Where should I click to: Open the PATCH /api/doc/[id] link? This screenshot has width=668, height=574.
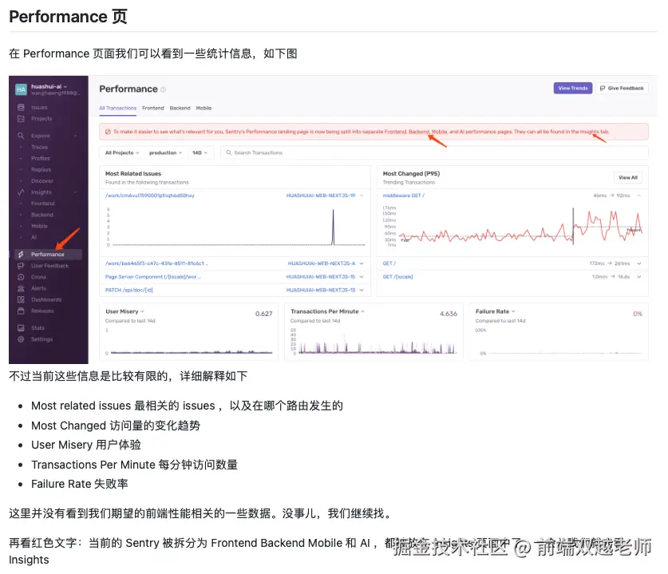(x=128, y=290)
